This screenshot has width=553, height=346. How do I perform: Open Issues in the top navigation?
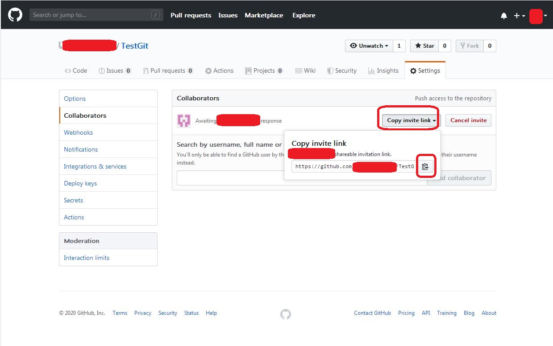point(228,15)
